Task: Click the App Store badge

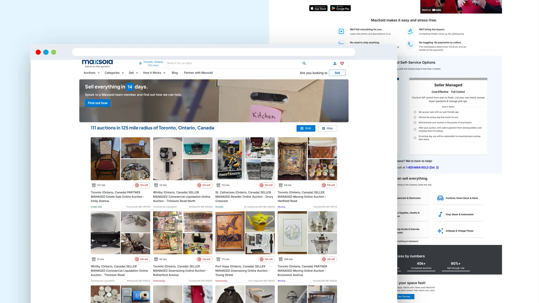Action: coord(318,8)
